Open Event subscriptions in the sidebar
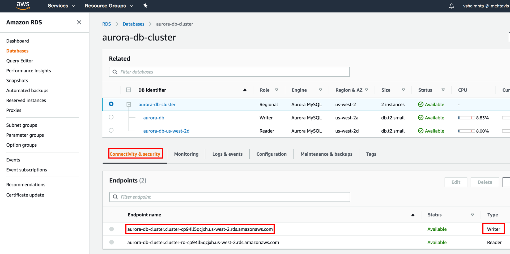The height and width of the screenshot is (254, 510). point(27,170)
